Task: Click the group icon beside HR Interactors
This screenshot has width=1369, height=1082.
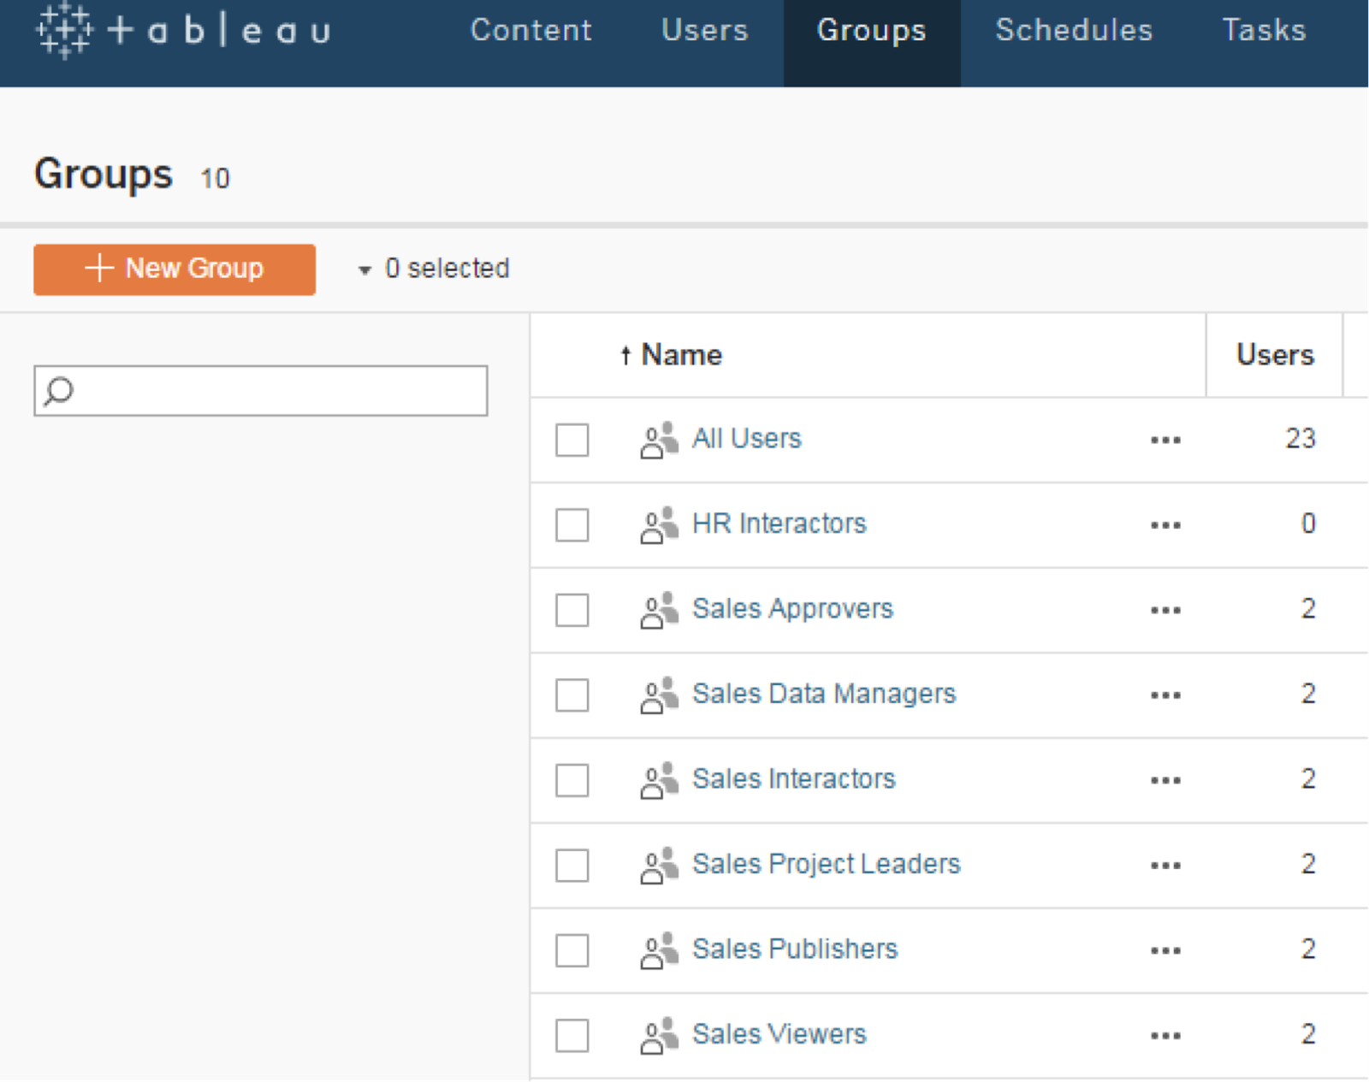Action: [659, 524]
